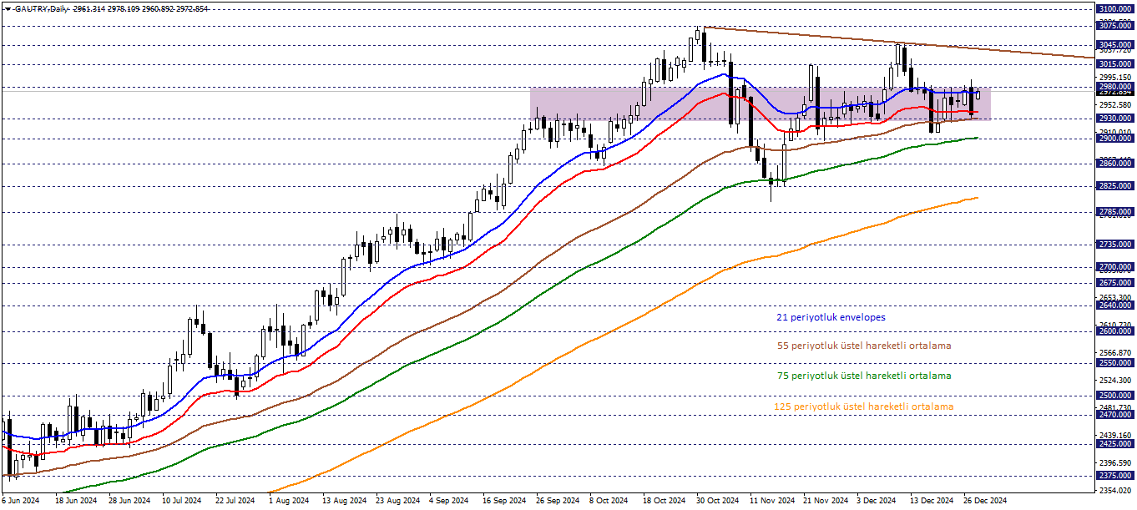This screenshot has height=510, width=1137.
Task: Click the 2439.160 price scale value
Action: [1116, 435]
